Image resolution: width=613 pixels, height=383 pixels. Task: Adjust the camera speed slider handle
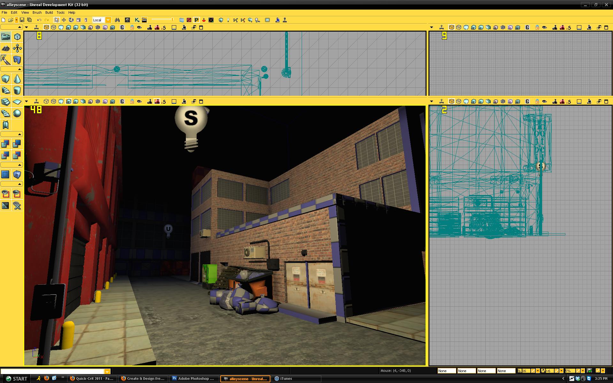172,20
